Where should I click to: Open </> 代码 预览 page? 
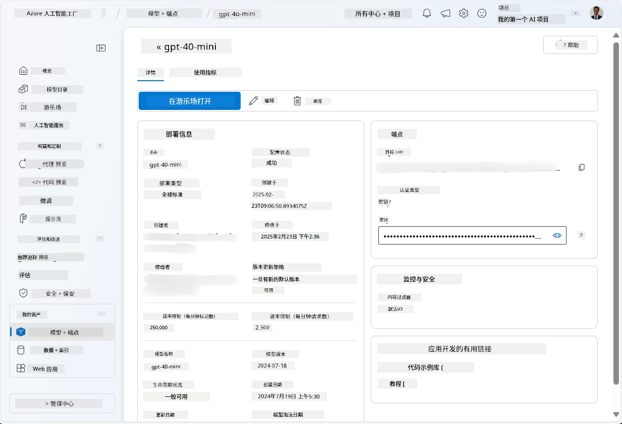pyautogui.click(x=48, y=182)
